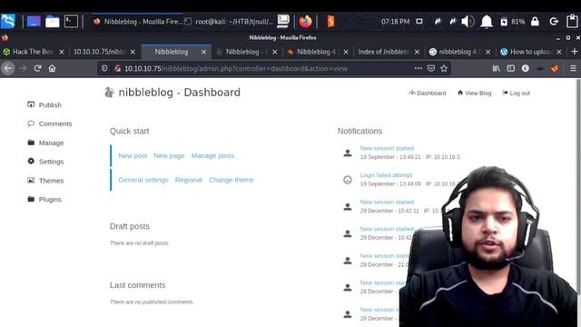
Task: Click the View Blog link
Action: pos(474,93)
